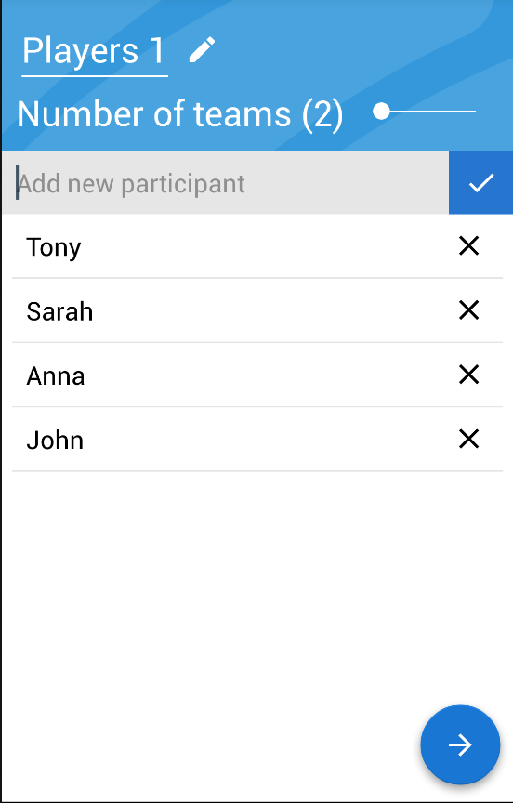Screen dimensions: 513x803
Task: Click the Number of teams label
Action: (x=153, y=113)
